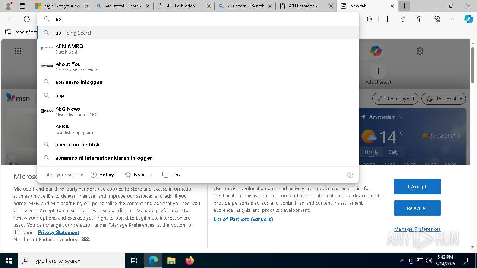The image size is (477, 268).
Task: Open Settings and more ellipsis menu
Action: 453,19
